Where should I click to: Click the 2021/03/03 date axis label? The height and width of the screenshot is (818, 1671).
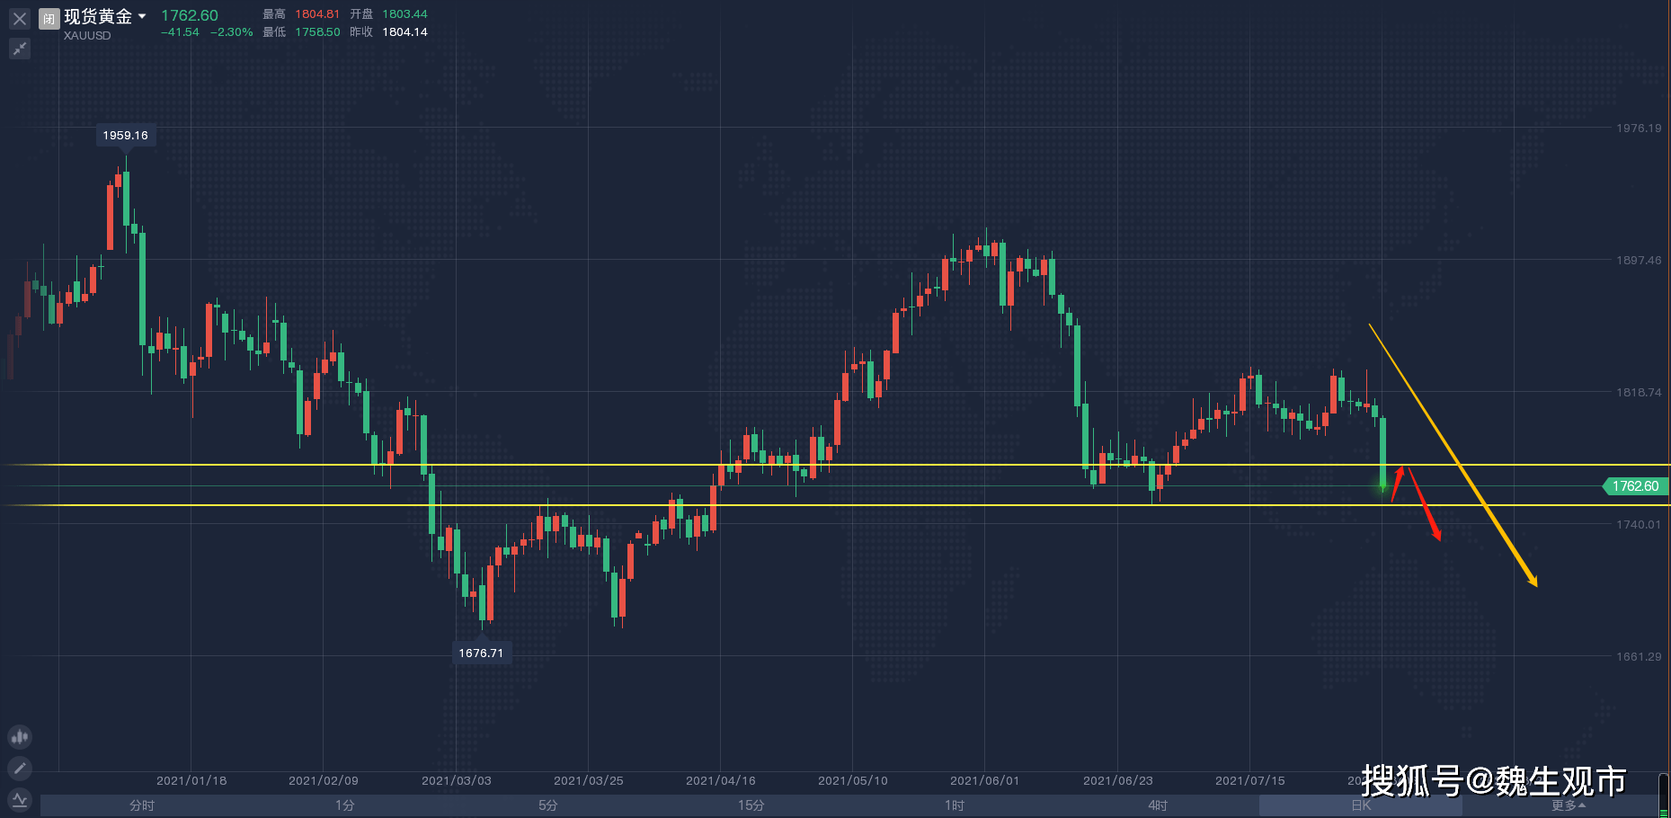pos(457,781)
